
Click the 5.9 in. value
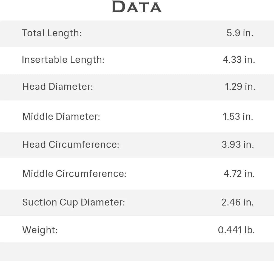coord(240,33)
